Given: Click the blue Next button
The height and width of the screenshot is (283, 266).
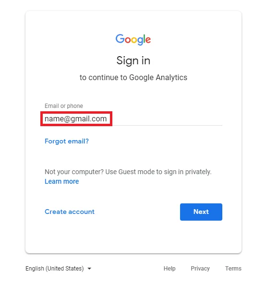Looking at the screenshot, I should [x=201, y=212].
